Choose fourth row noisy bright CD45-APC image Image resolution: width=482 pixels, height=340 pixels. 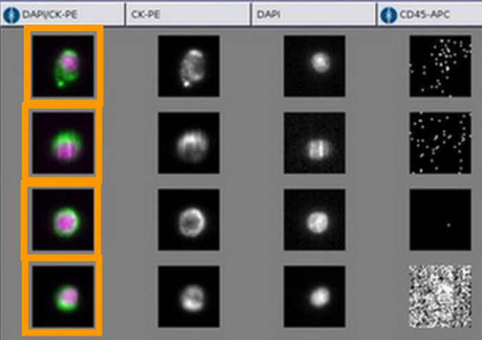(440, 297)
